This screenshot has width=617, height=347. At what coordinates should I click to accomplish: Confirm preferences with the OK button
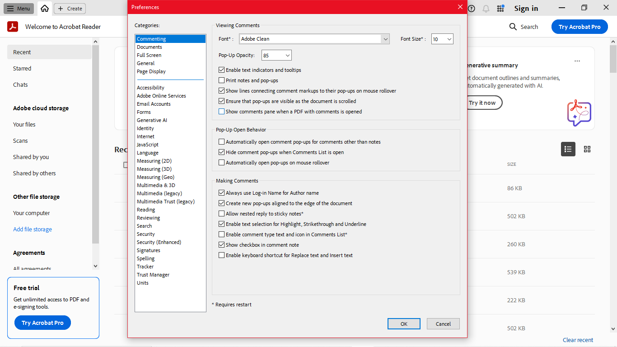(x=403, y=324)
